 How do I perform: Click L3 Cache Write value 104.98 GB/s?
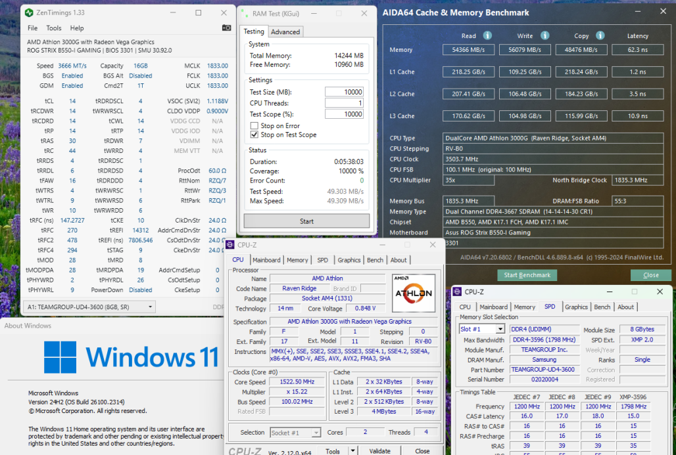point(525,116)
